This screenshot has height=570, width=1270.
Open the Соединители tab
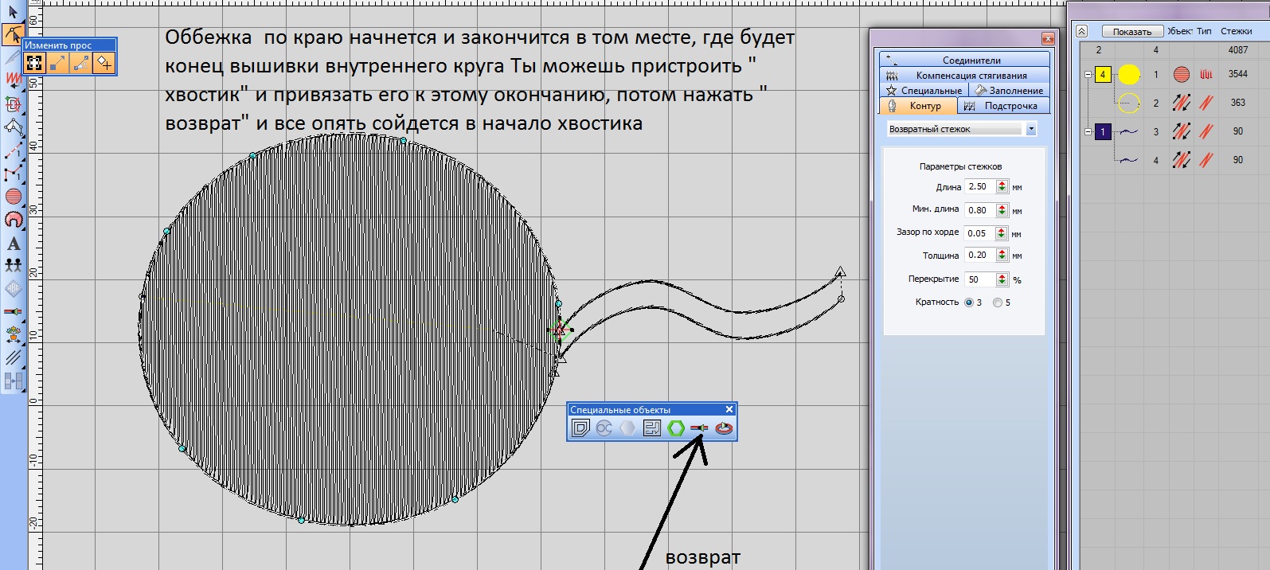click(x=964, y=60)
